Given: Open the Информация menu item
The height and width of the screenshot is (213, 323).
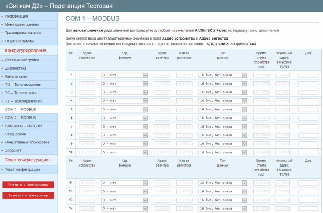Looking at the screenshot, I should coord(16,16).
